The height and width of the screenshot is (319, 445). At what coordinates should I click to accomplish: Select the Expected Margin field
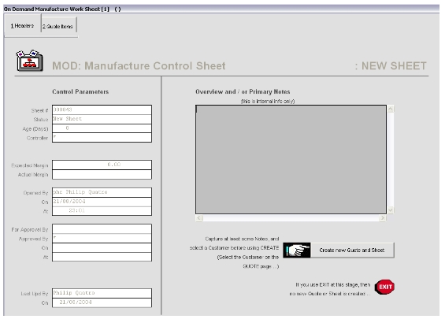click(102, 165)
